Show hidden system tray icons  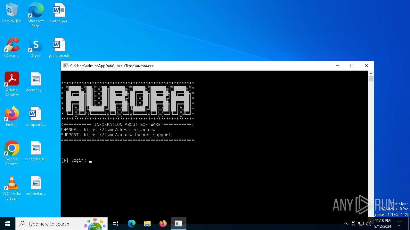point(345,224)
